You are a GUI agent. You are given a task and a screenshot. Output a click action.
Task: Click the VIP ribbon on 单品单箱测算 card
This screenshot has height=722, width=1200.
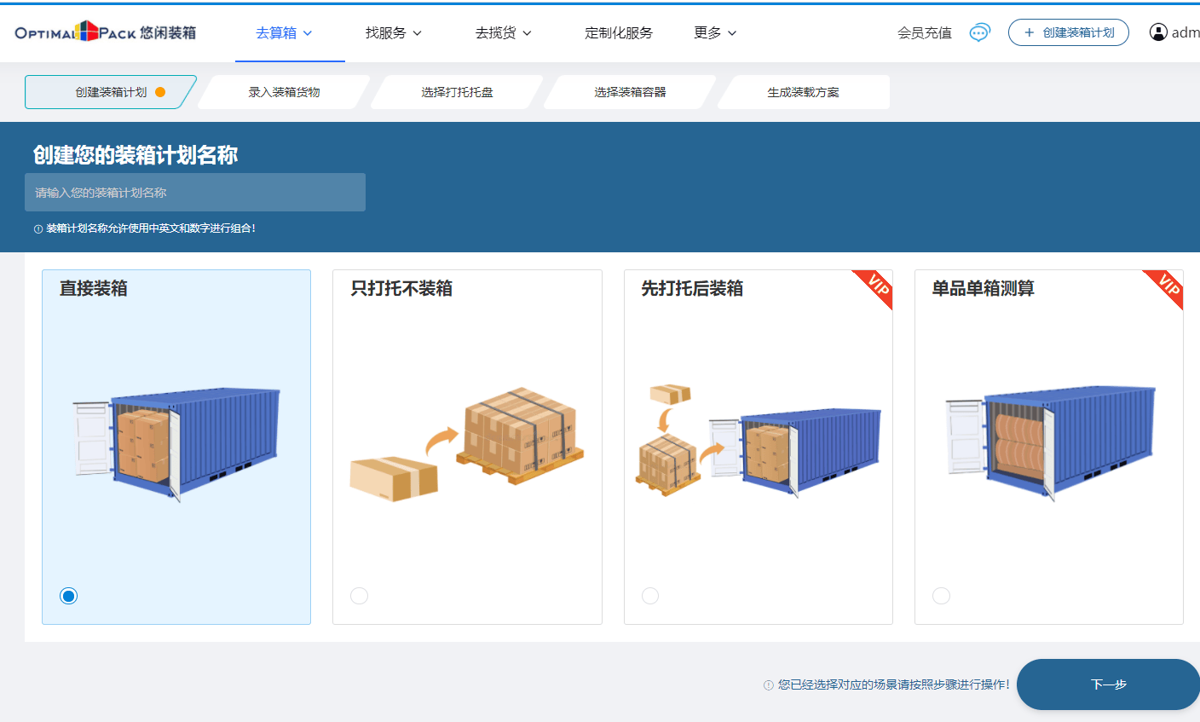(x=1166, y=286)
